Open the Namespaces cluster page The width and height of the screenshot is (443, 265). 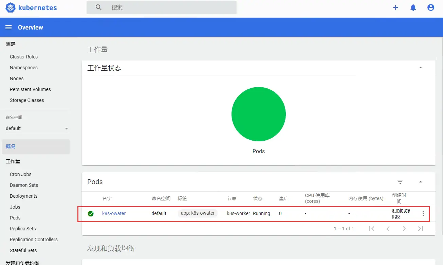point(23,68)
